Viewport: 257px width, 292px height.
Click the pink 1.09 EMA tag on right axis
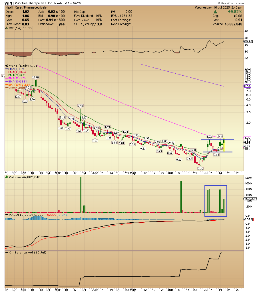tap(247, 138)
